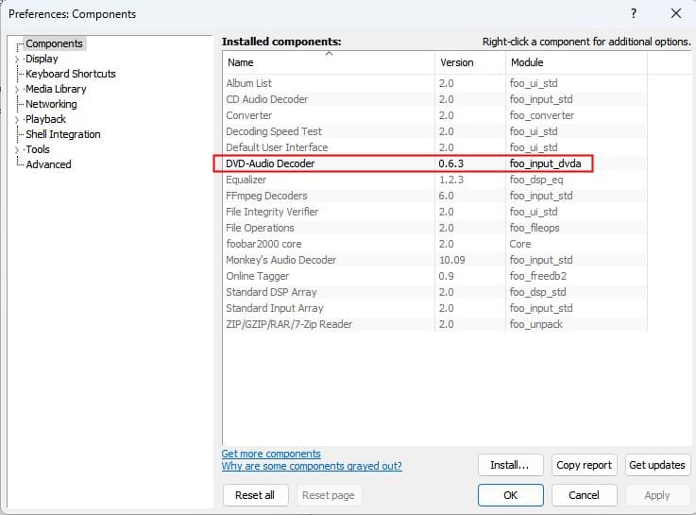The height and width of the screenshot is (515, 696).
Task: Click the Reset page button
Action: click(329, 495)
